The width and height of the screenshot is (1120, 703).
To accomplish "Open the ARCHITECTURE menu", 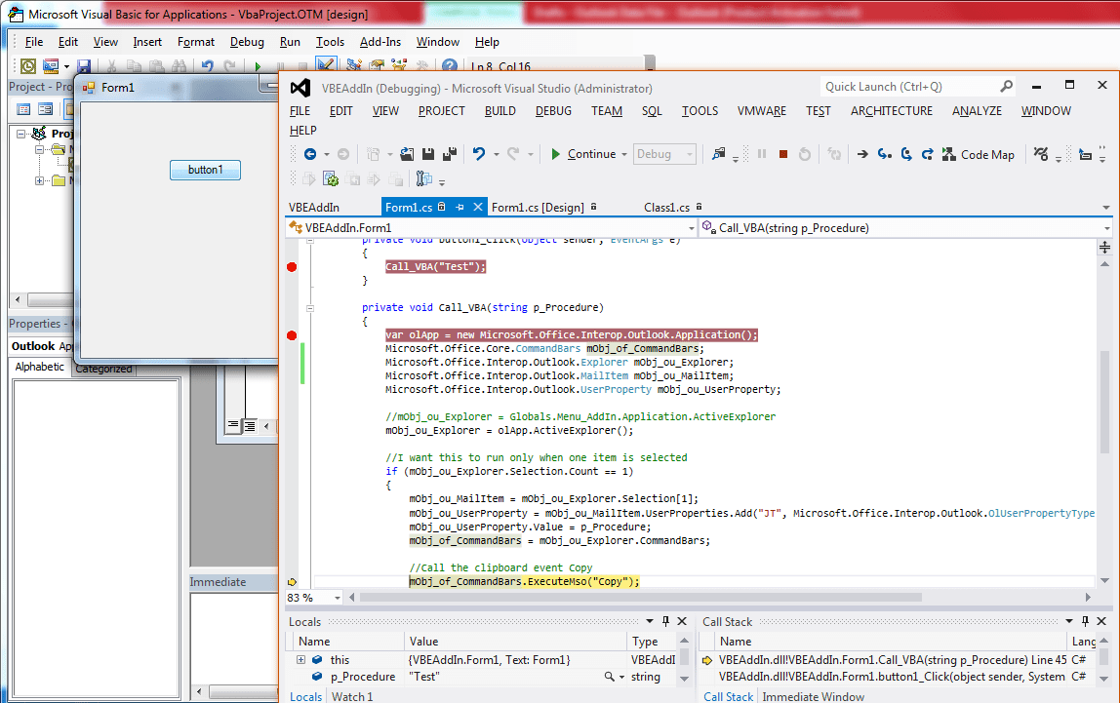I will pyautogui.click(x=892, y=110).
